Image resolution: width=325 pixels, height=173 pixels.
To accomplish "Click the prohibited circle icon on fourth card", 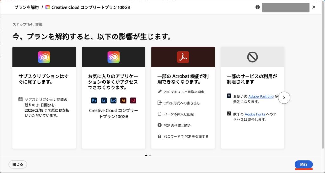I will coord(252,57).
